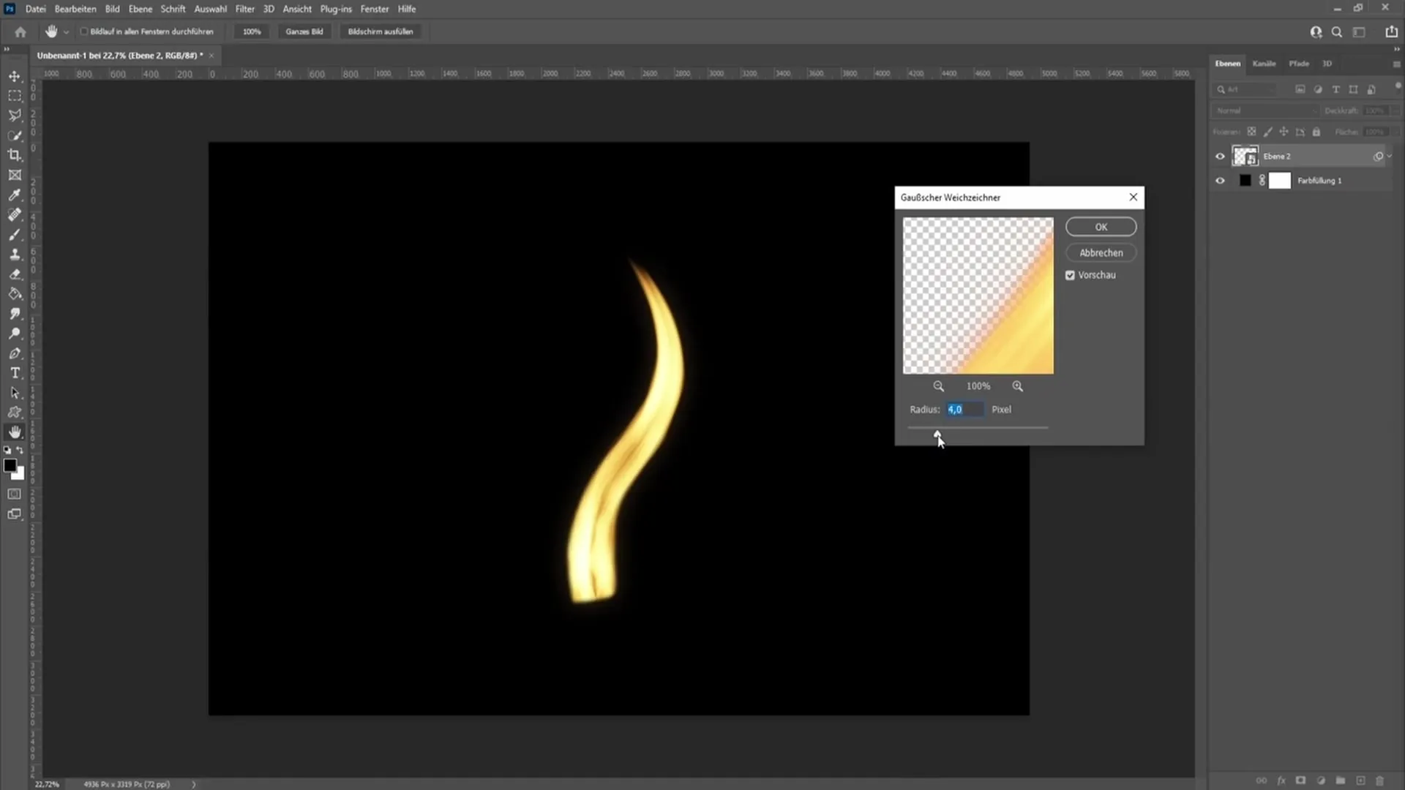Screen dimensions: 1405x790
Task: Toggle smart object filter in Ebenen panel
Action: point(1371,89)
